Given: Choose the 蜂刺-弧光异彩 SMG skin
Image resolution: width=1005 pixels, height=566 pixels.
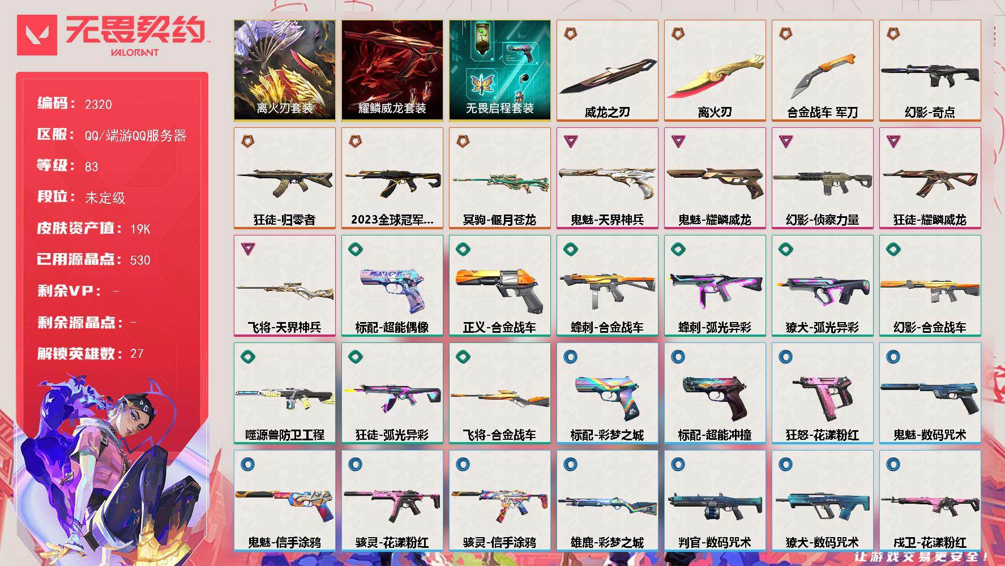Looking at the screenshot, I should [x=715, y=286].
